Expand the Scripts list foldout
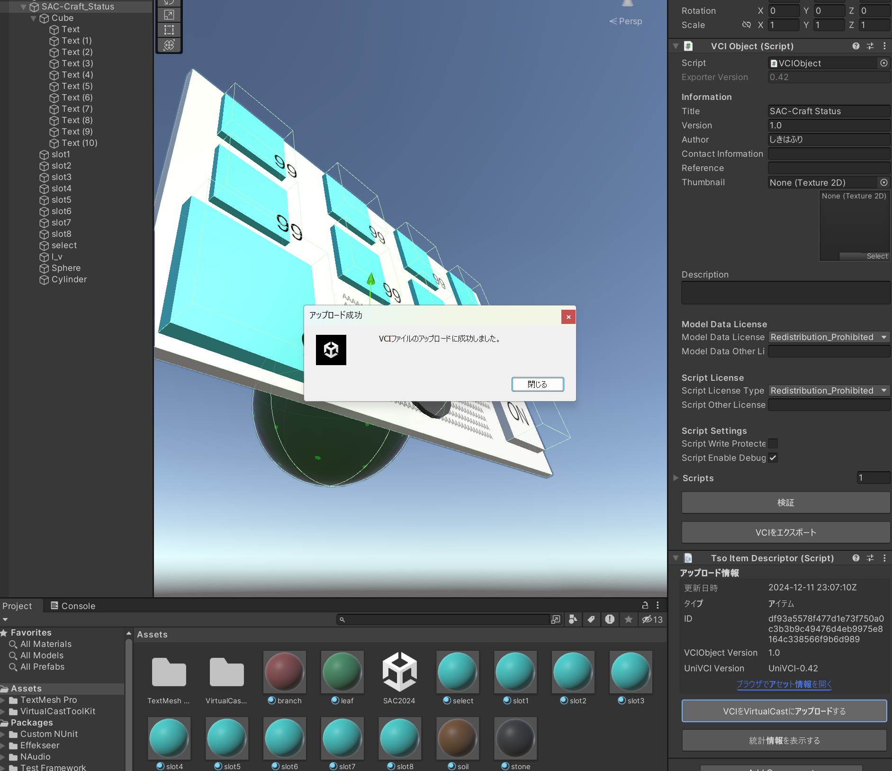Viewport: 892px width, 771px height. (x=676, y=478)
